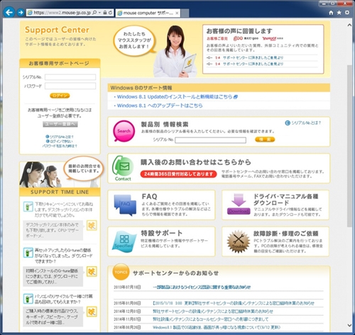Click the browser forward arrow button
This screenshot has height=335, width=355.
[21, 13]
